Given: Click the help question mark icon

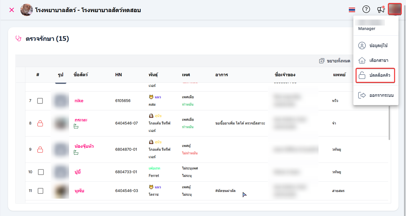Looking at the screenshot, I should pyautogui.click(x=366, y=10).
